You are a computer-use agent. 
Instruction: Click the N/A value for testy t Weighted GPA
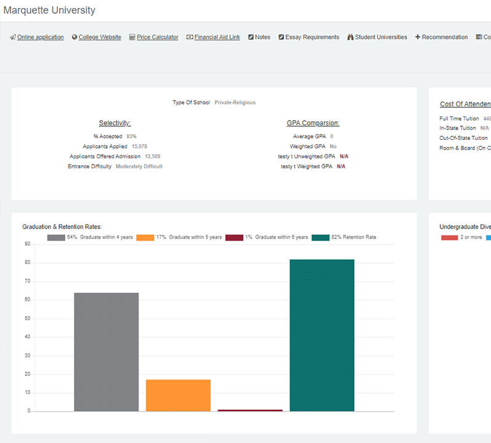(341, 166)
